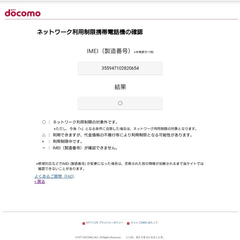The width and height of the screenshot is (240, 240).
Task: Click the circle symbol in the result field
Action: (x=120, y=103)
